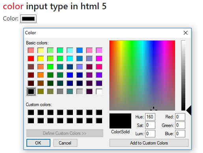Viewport: 203px width, 153px height.
Task: Choose the azure blue top-row swatch
Action: (80, 50)
